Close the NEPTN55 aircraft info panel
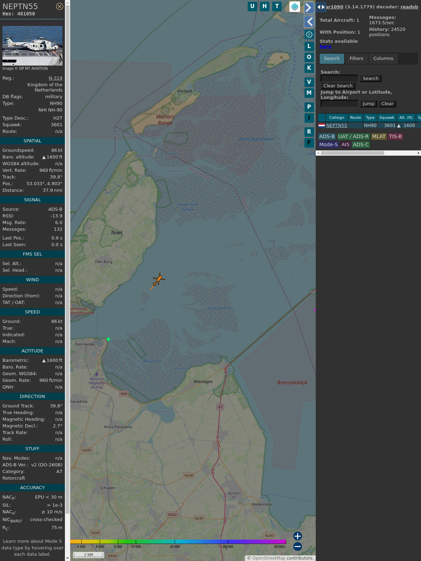The image size is (421, 561). point(60,6)
